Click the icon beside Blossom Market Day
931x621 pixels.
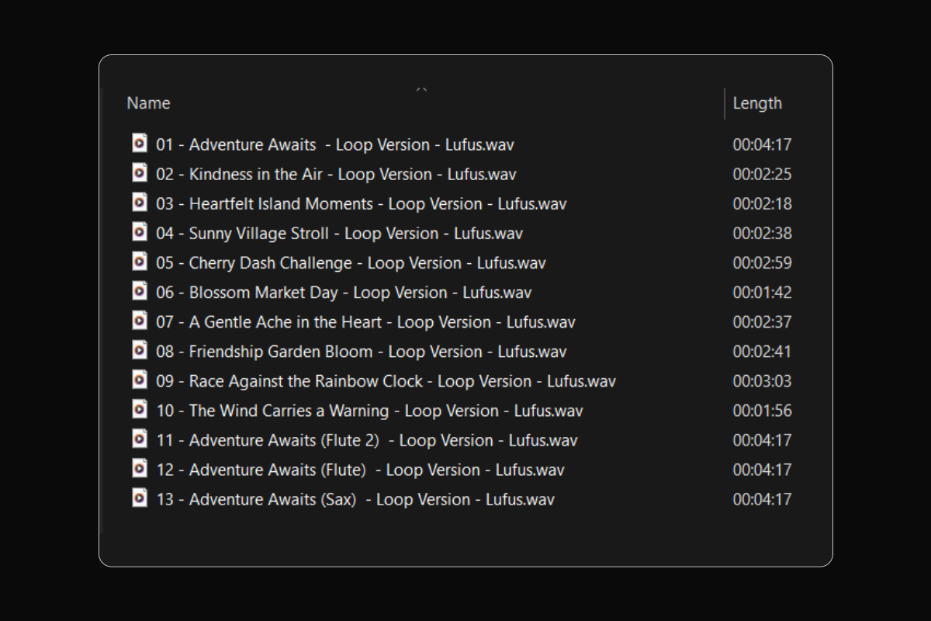[x=140, y=290]
